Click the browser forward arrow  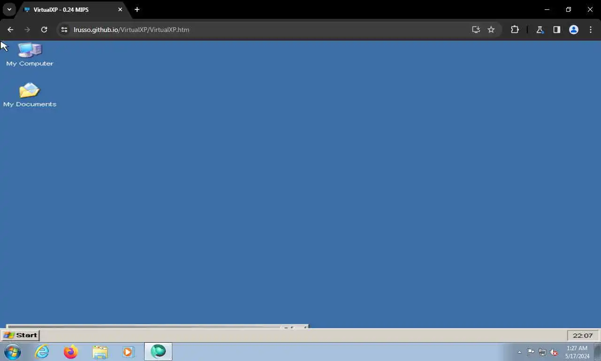tap(27, 30)
